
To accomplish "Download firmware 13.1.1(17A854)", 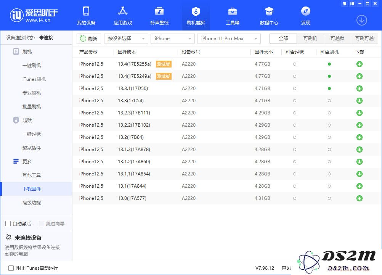I will click(x=360, y=174).
